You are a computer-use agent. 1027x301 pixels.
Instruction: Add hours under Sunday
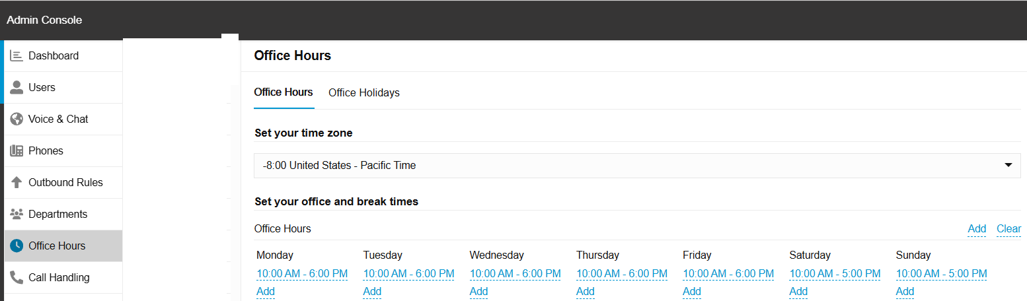[905, 292]
